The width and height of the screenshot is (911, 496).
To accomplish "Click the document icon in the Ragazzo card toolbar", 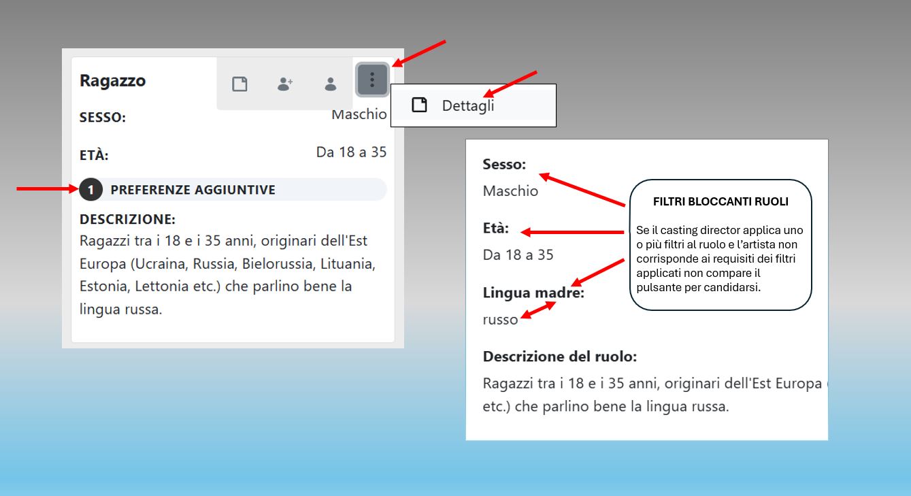I will point(239,84).
